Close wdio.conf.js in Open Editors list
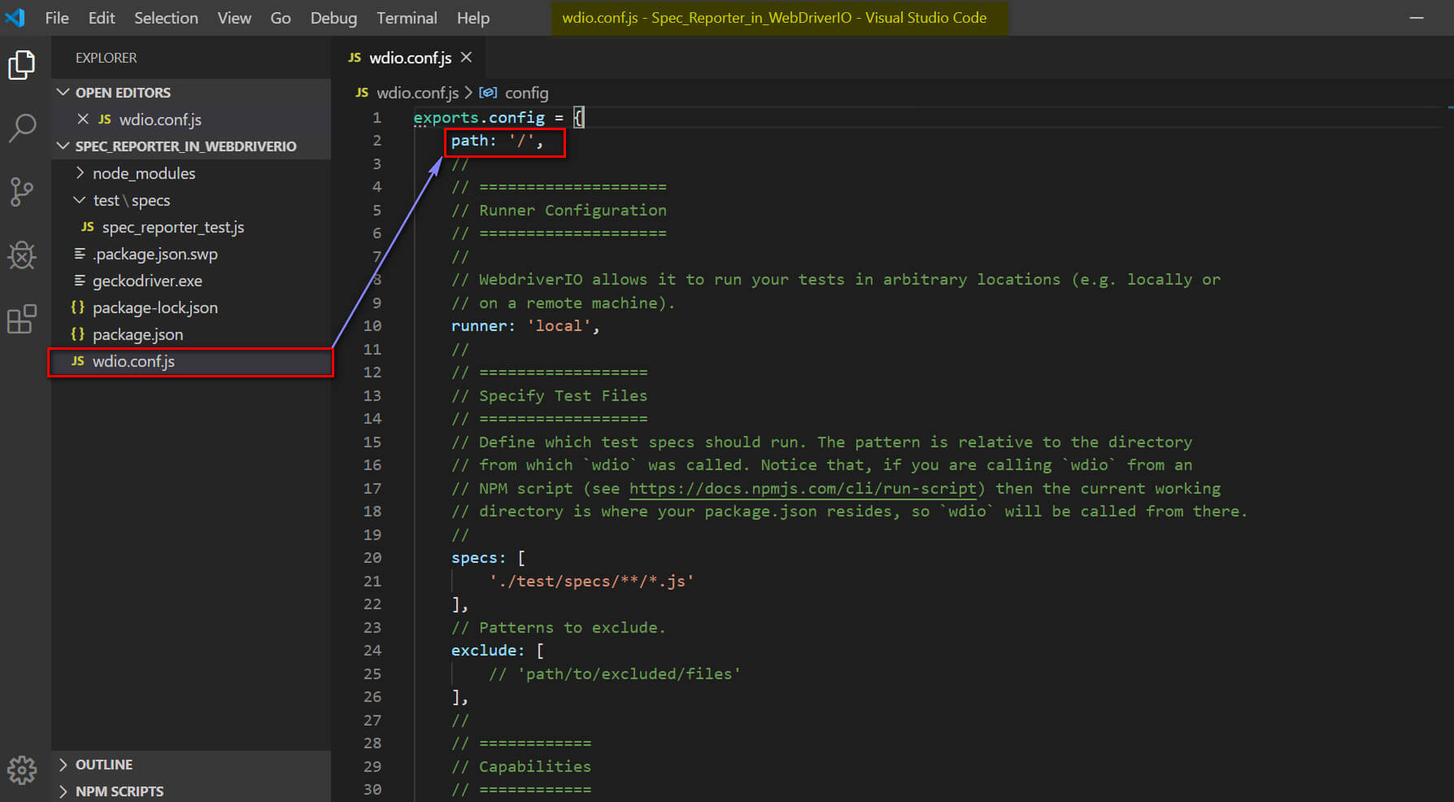 [83, 119]
